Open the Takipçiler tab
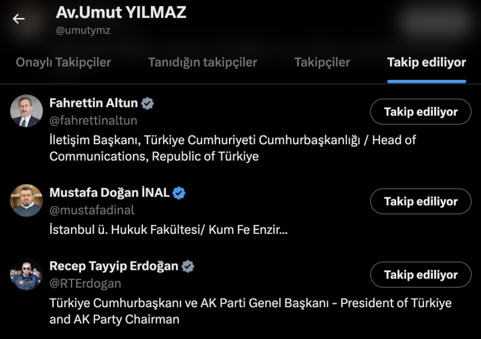481x339 pixels. point(322,63)
